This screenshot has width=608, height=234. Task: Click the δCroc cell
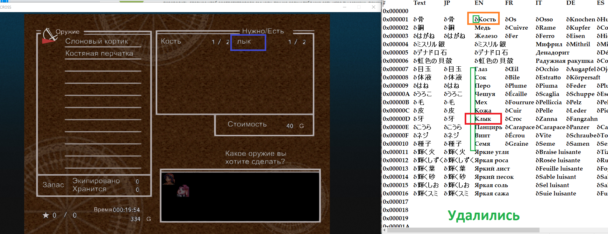coord(513,119)
